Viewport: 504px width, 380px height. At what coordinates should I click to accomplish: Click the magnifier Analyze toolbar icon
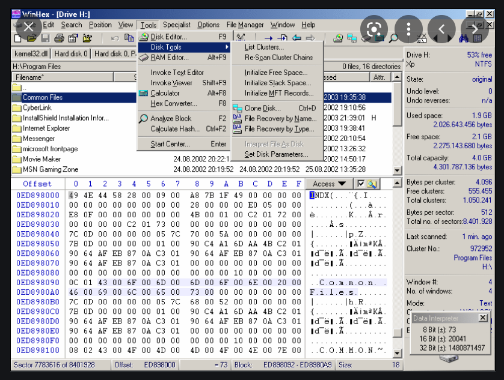393,38
